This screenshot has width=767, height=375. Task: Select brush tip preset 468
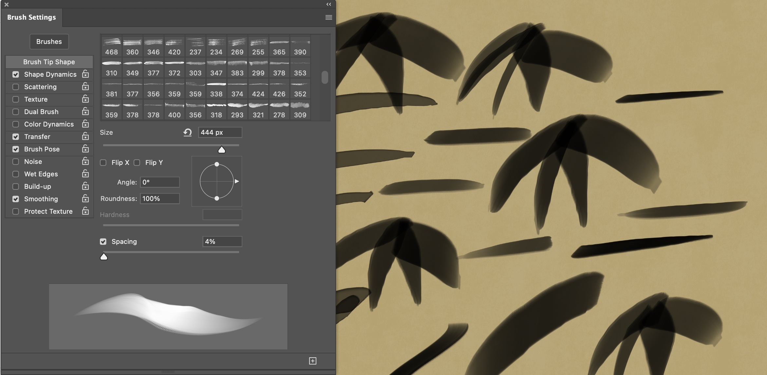coord(111,45)
